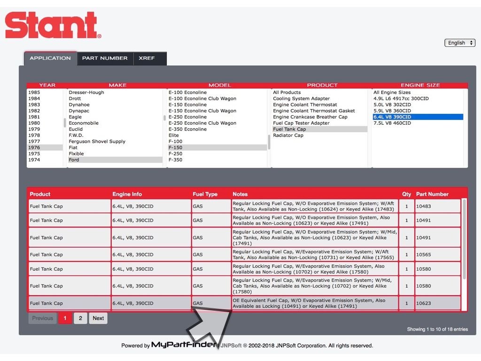The image size is (481, 361).
Task: Click the Previous pagination button
Action: click(43, 318)
